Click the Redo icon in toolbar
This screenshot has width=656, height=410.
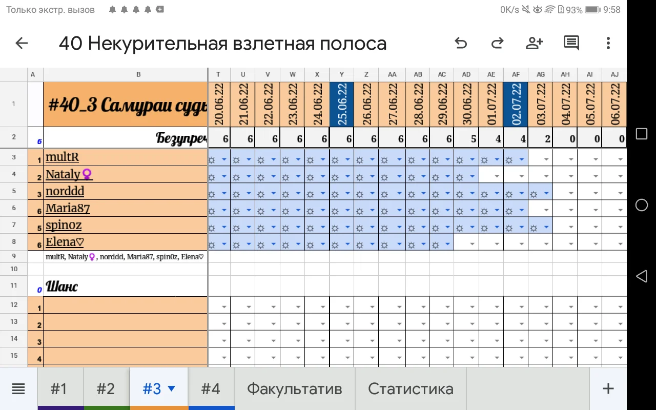(497, 43)
